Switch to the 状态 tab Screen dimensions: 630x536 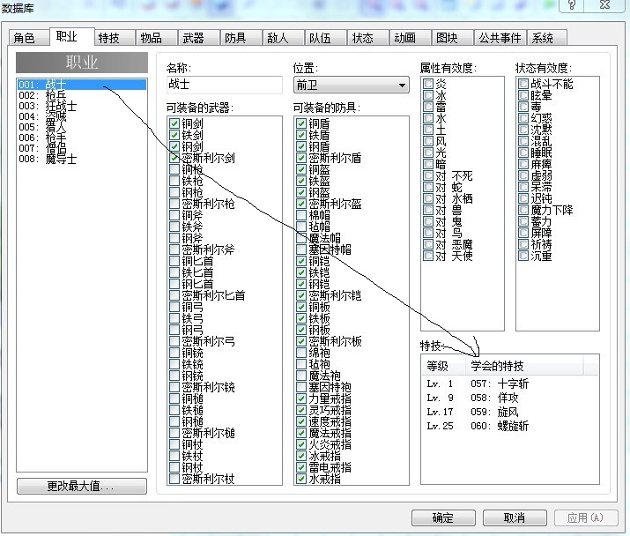point(367,38)
